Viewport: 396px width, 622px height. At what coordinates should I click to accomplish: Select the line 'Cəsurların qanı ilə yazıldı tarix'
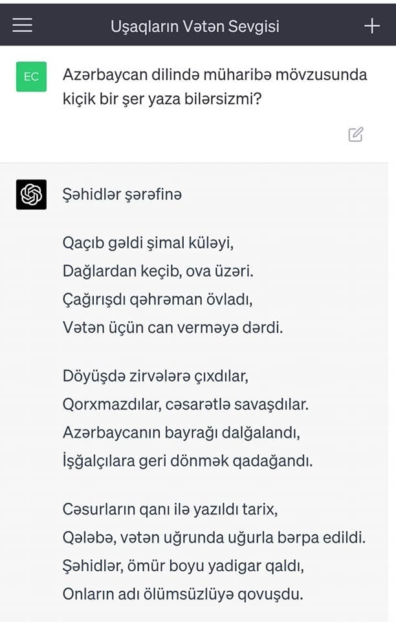point(170,509)
